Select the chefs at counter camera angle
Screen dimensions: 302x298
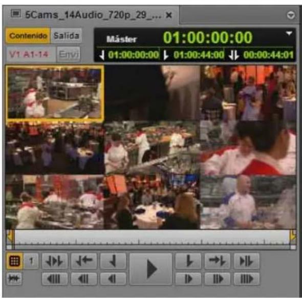(x=152, y=148)
